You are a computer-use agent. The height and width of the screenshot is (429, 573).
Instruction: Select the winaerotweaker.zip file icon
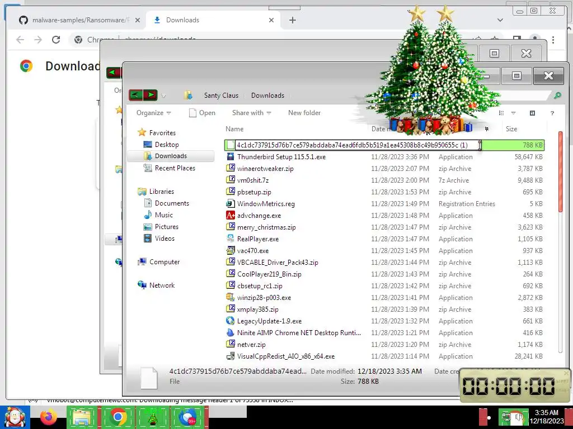click(x=231, y=169)
